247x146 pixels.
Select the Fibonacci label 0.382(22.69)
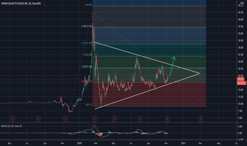tap(86, 67)
